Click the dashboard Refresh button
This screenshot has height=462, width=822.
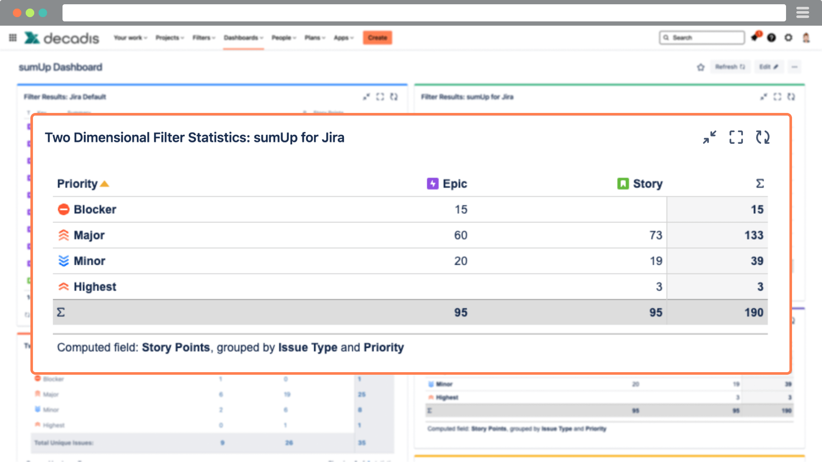coord(730,67)
